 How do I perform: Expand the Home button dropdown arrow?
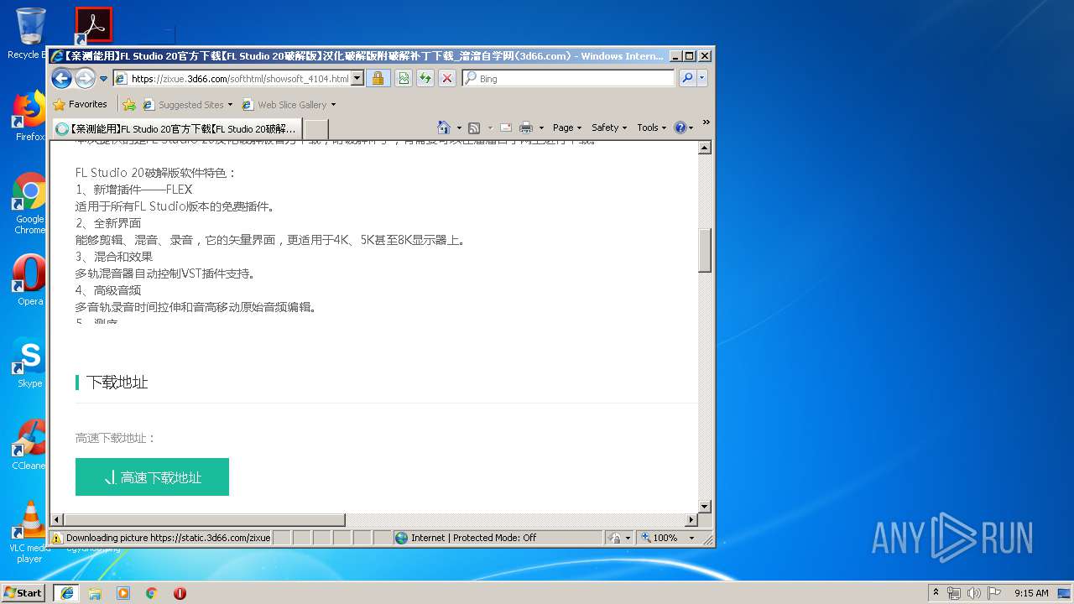coord(459,128)
